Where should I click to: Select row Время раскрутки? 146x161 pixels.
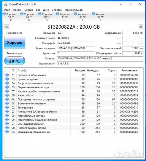72,79
